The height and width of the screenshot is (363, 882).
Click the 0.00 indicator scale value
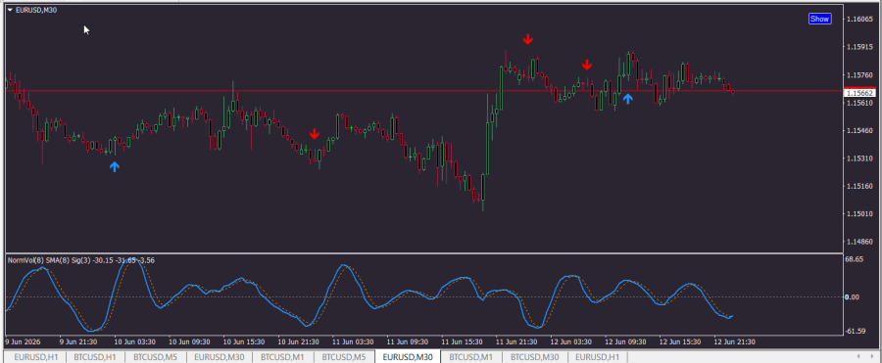coord(853,296)
